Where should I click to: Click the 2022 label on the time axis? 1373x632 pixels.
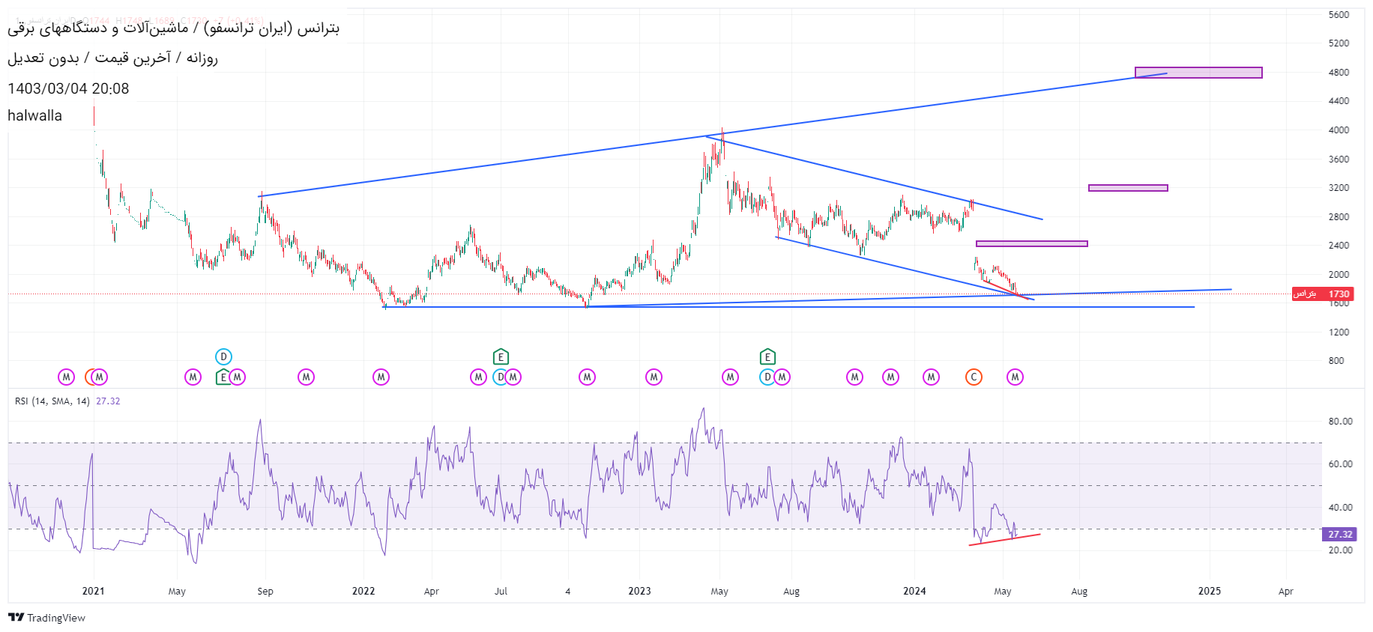(363, 591)
